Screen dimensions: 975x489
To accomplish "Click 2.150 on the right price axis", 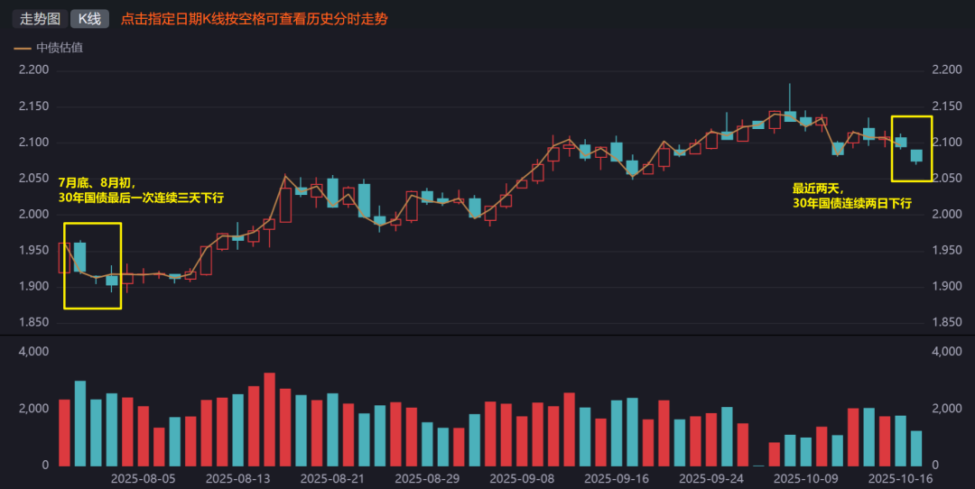I will click(x=946, y=106).
